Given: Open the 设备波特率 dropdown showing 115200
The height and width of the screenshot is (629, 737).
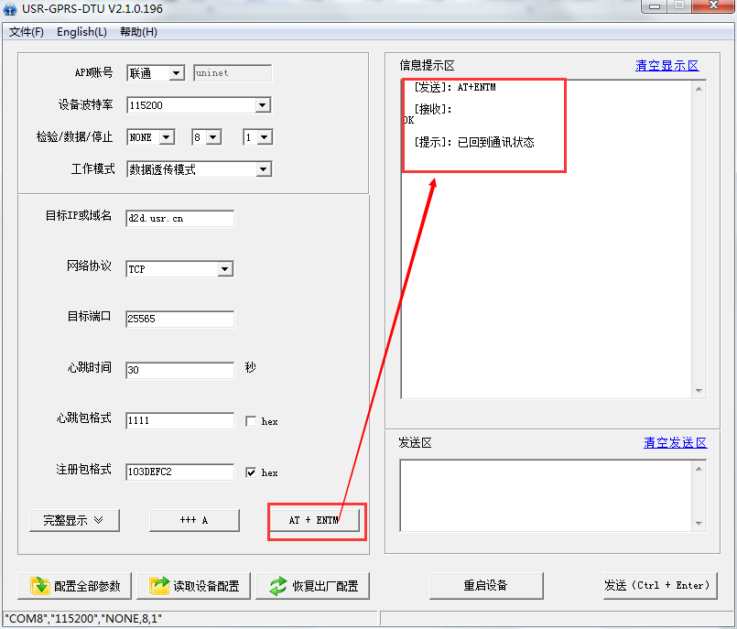Looking at the screenshot, I should pos(263,104).
